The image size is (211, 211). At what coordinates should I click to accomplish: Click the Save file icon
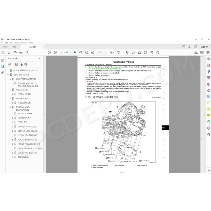point(3,52)
